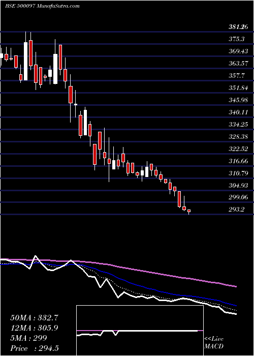Screen dimensions: 254x356
Task: Click the 299.06 price axis label
Action: pos(238,197)
